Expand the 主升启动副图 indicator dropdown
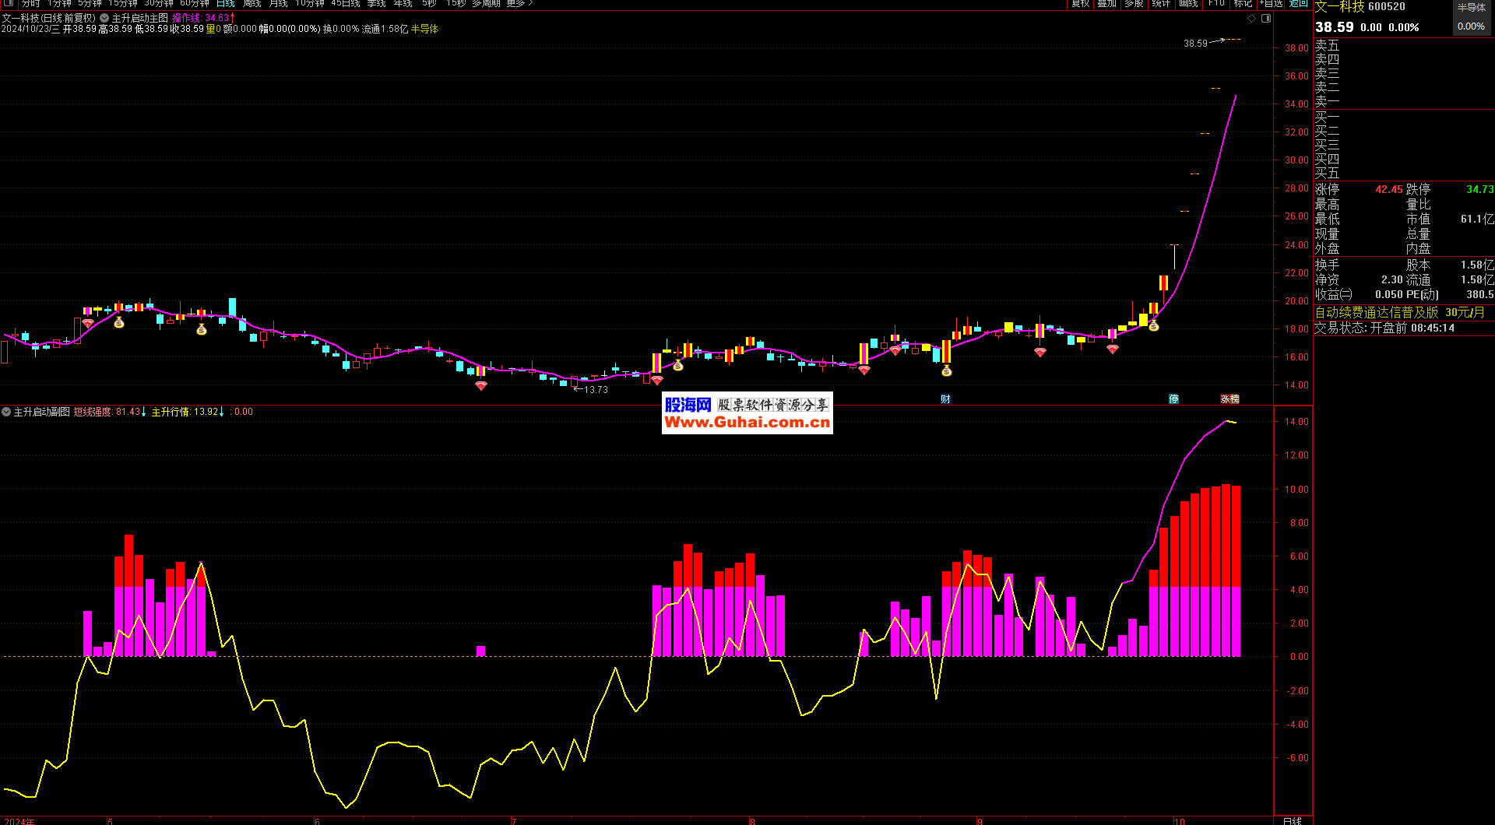 (x=6, y=412)
